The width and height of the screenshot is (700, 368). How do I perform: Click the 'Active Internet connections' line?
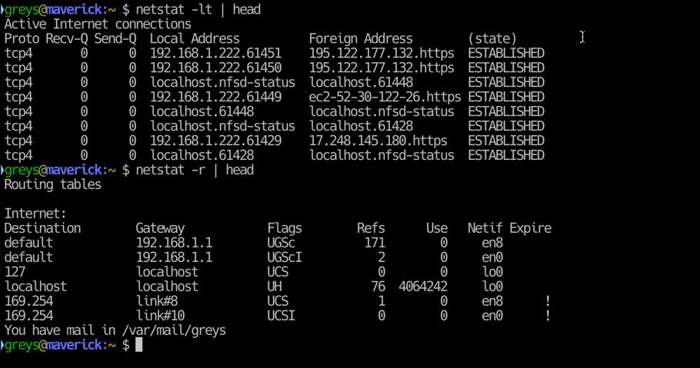point(98,24)
